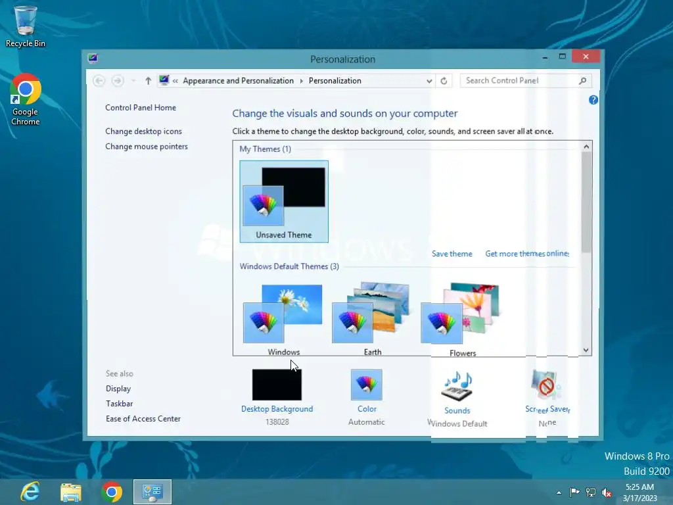This screenshot has width=673, height=505.
Task: Click the Control Panel icon in the address bar
Action: [x=164, y=80]
